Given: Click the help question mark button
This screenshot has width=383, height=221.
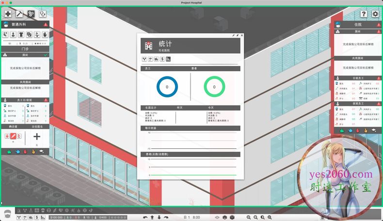Looking at the screenshot, I should pos(364,14).
